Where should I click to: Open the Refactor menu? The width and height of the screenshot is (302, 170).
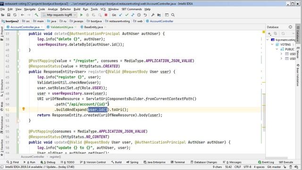point(66,9)
